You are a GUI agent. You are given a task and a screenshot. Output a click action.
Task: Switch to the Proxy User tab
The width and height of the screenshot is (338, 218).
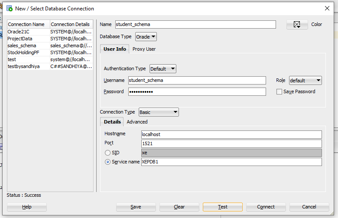144,49
